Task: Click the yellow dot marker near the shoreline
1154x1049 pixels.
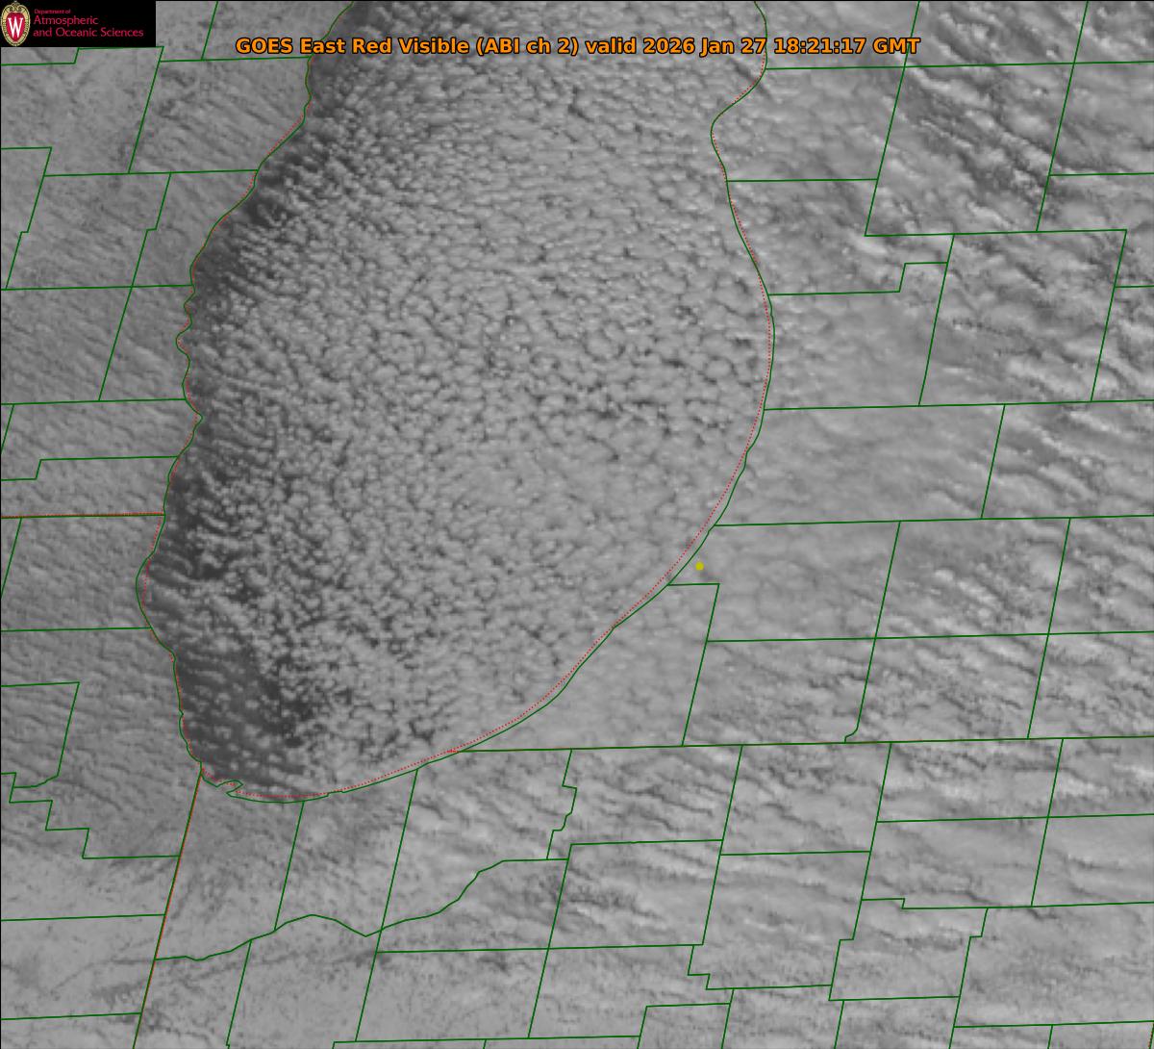Action: [x=699, y=567]
